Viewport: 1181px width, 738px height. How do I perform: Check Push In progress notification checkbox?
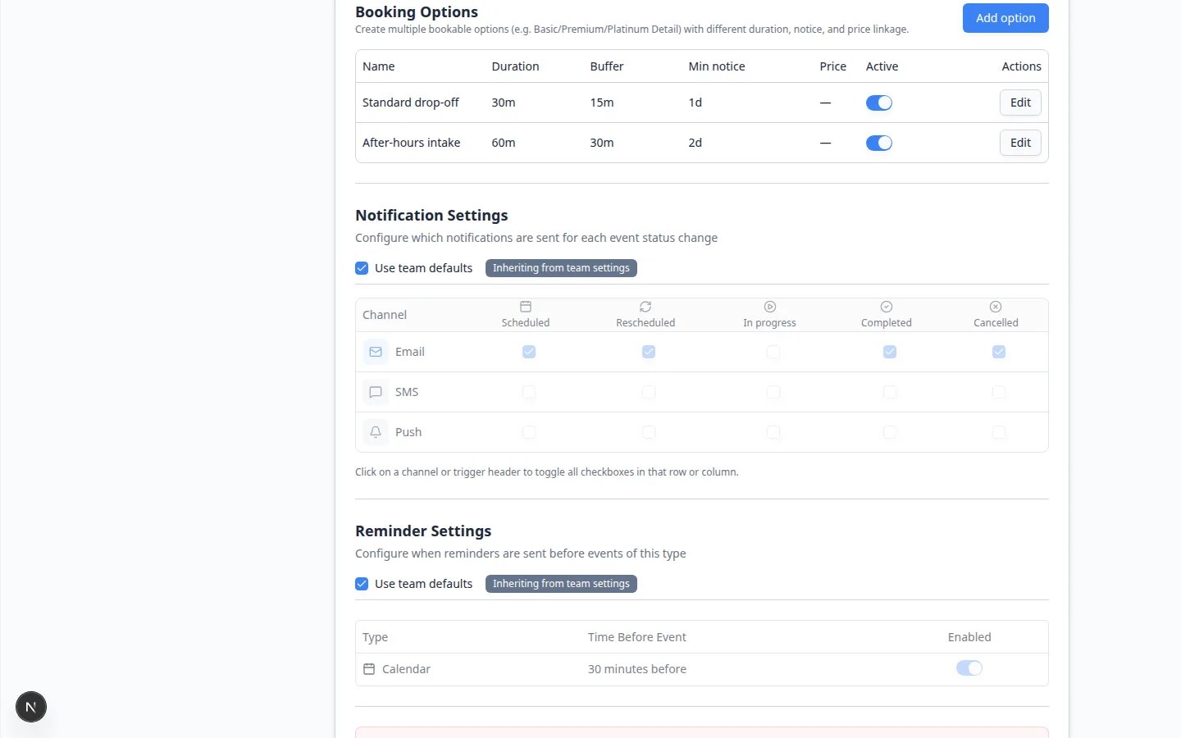[773, 432]
